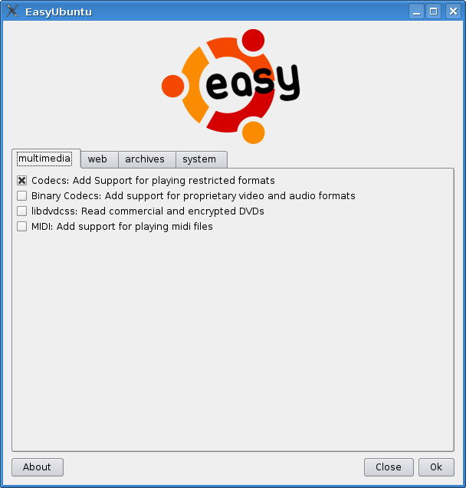Open the About dialog button

pos(38,467)
